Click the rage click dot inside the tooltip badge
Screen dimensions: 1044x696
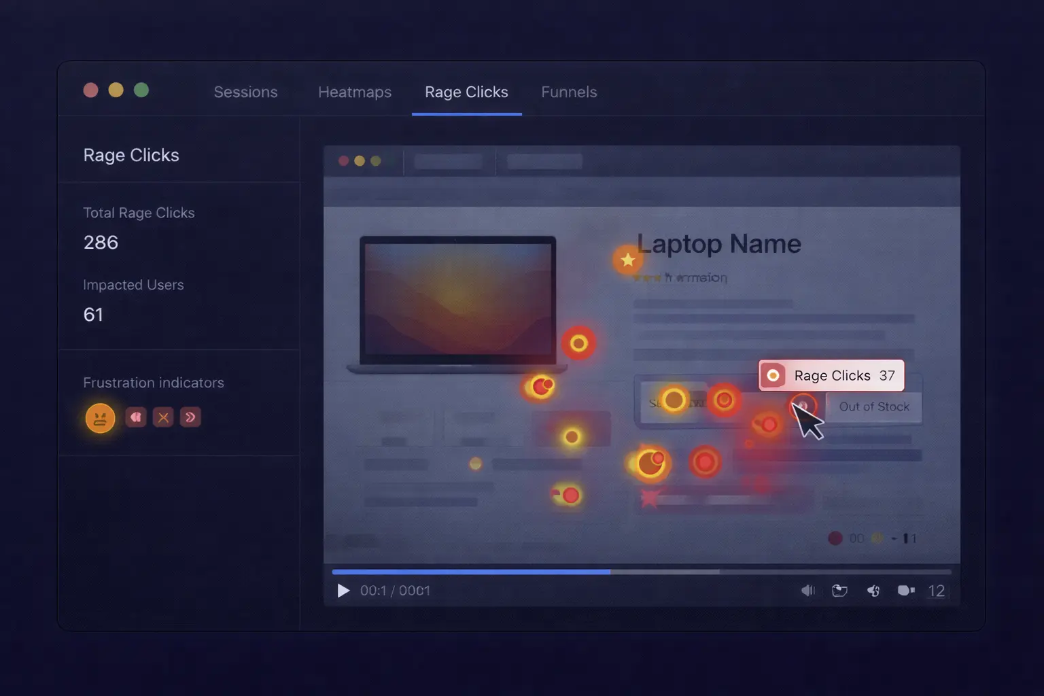773,375
